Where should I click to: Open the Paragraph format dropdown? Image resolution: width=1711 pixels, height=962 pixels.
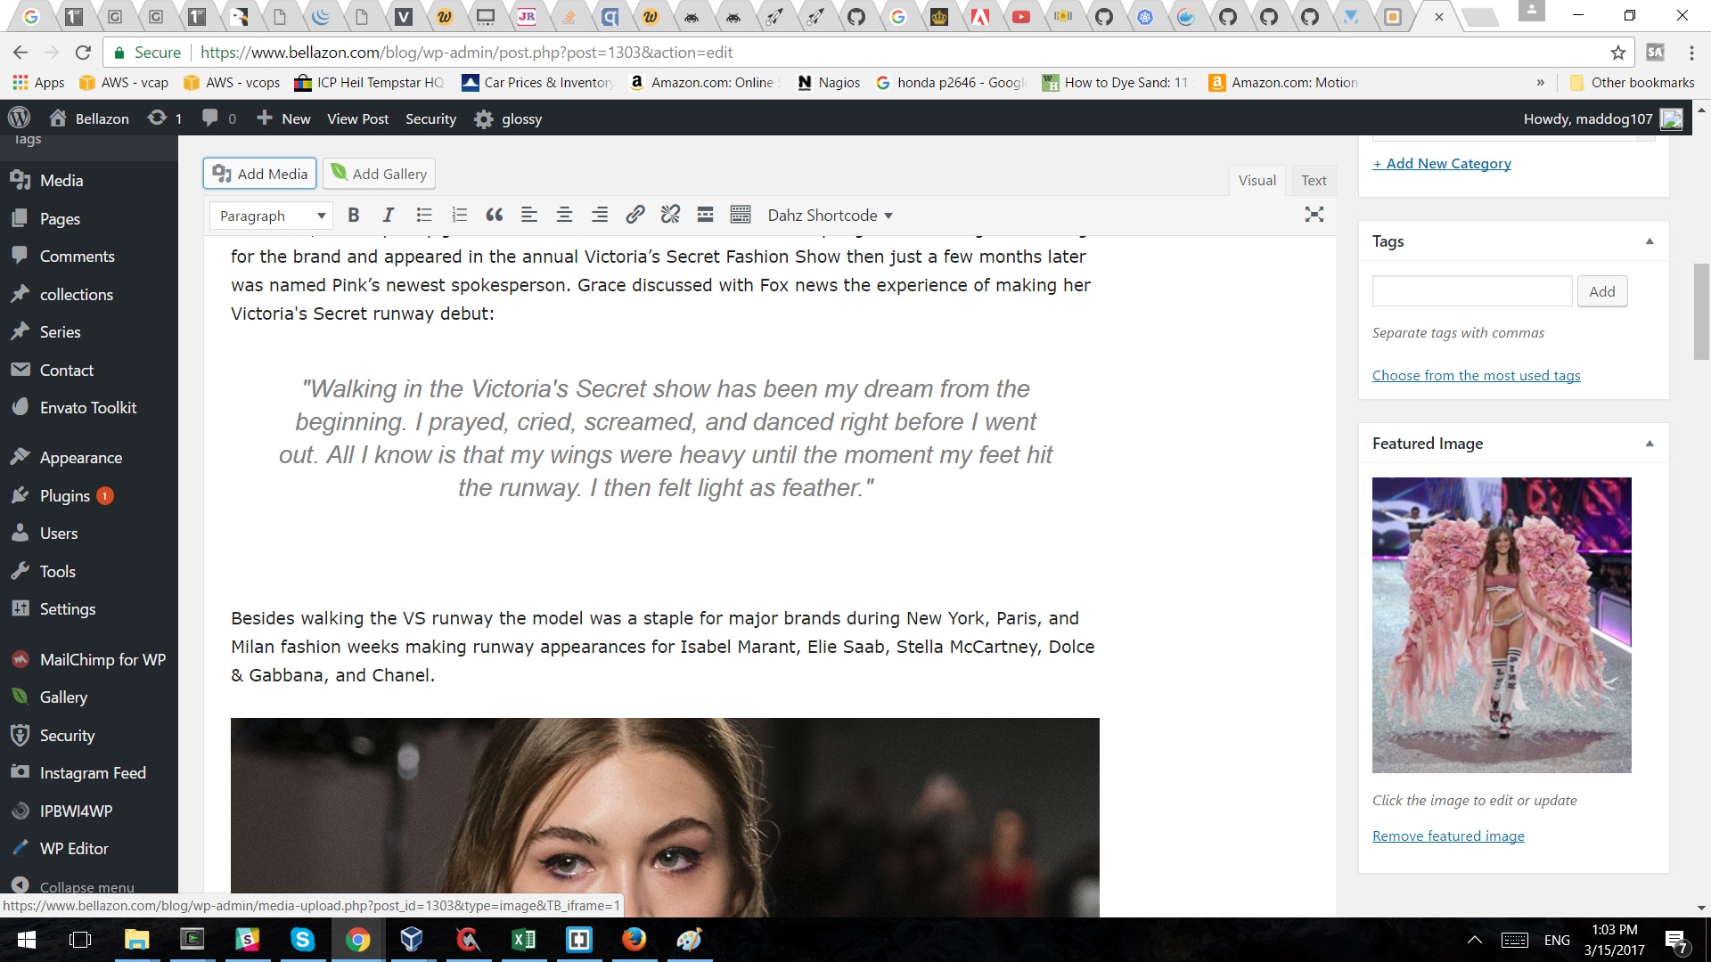(271, 216)
